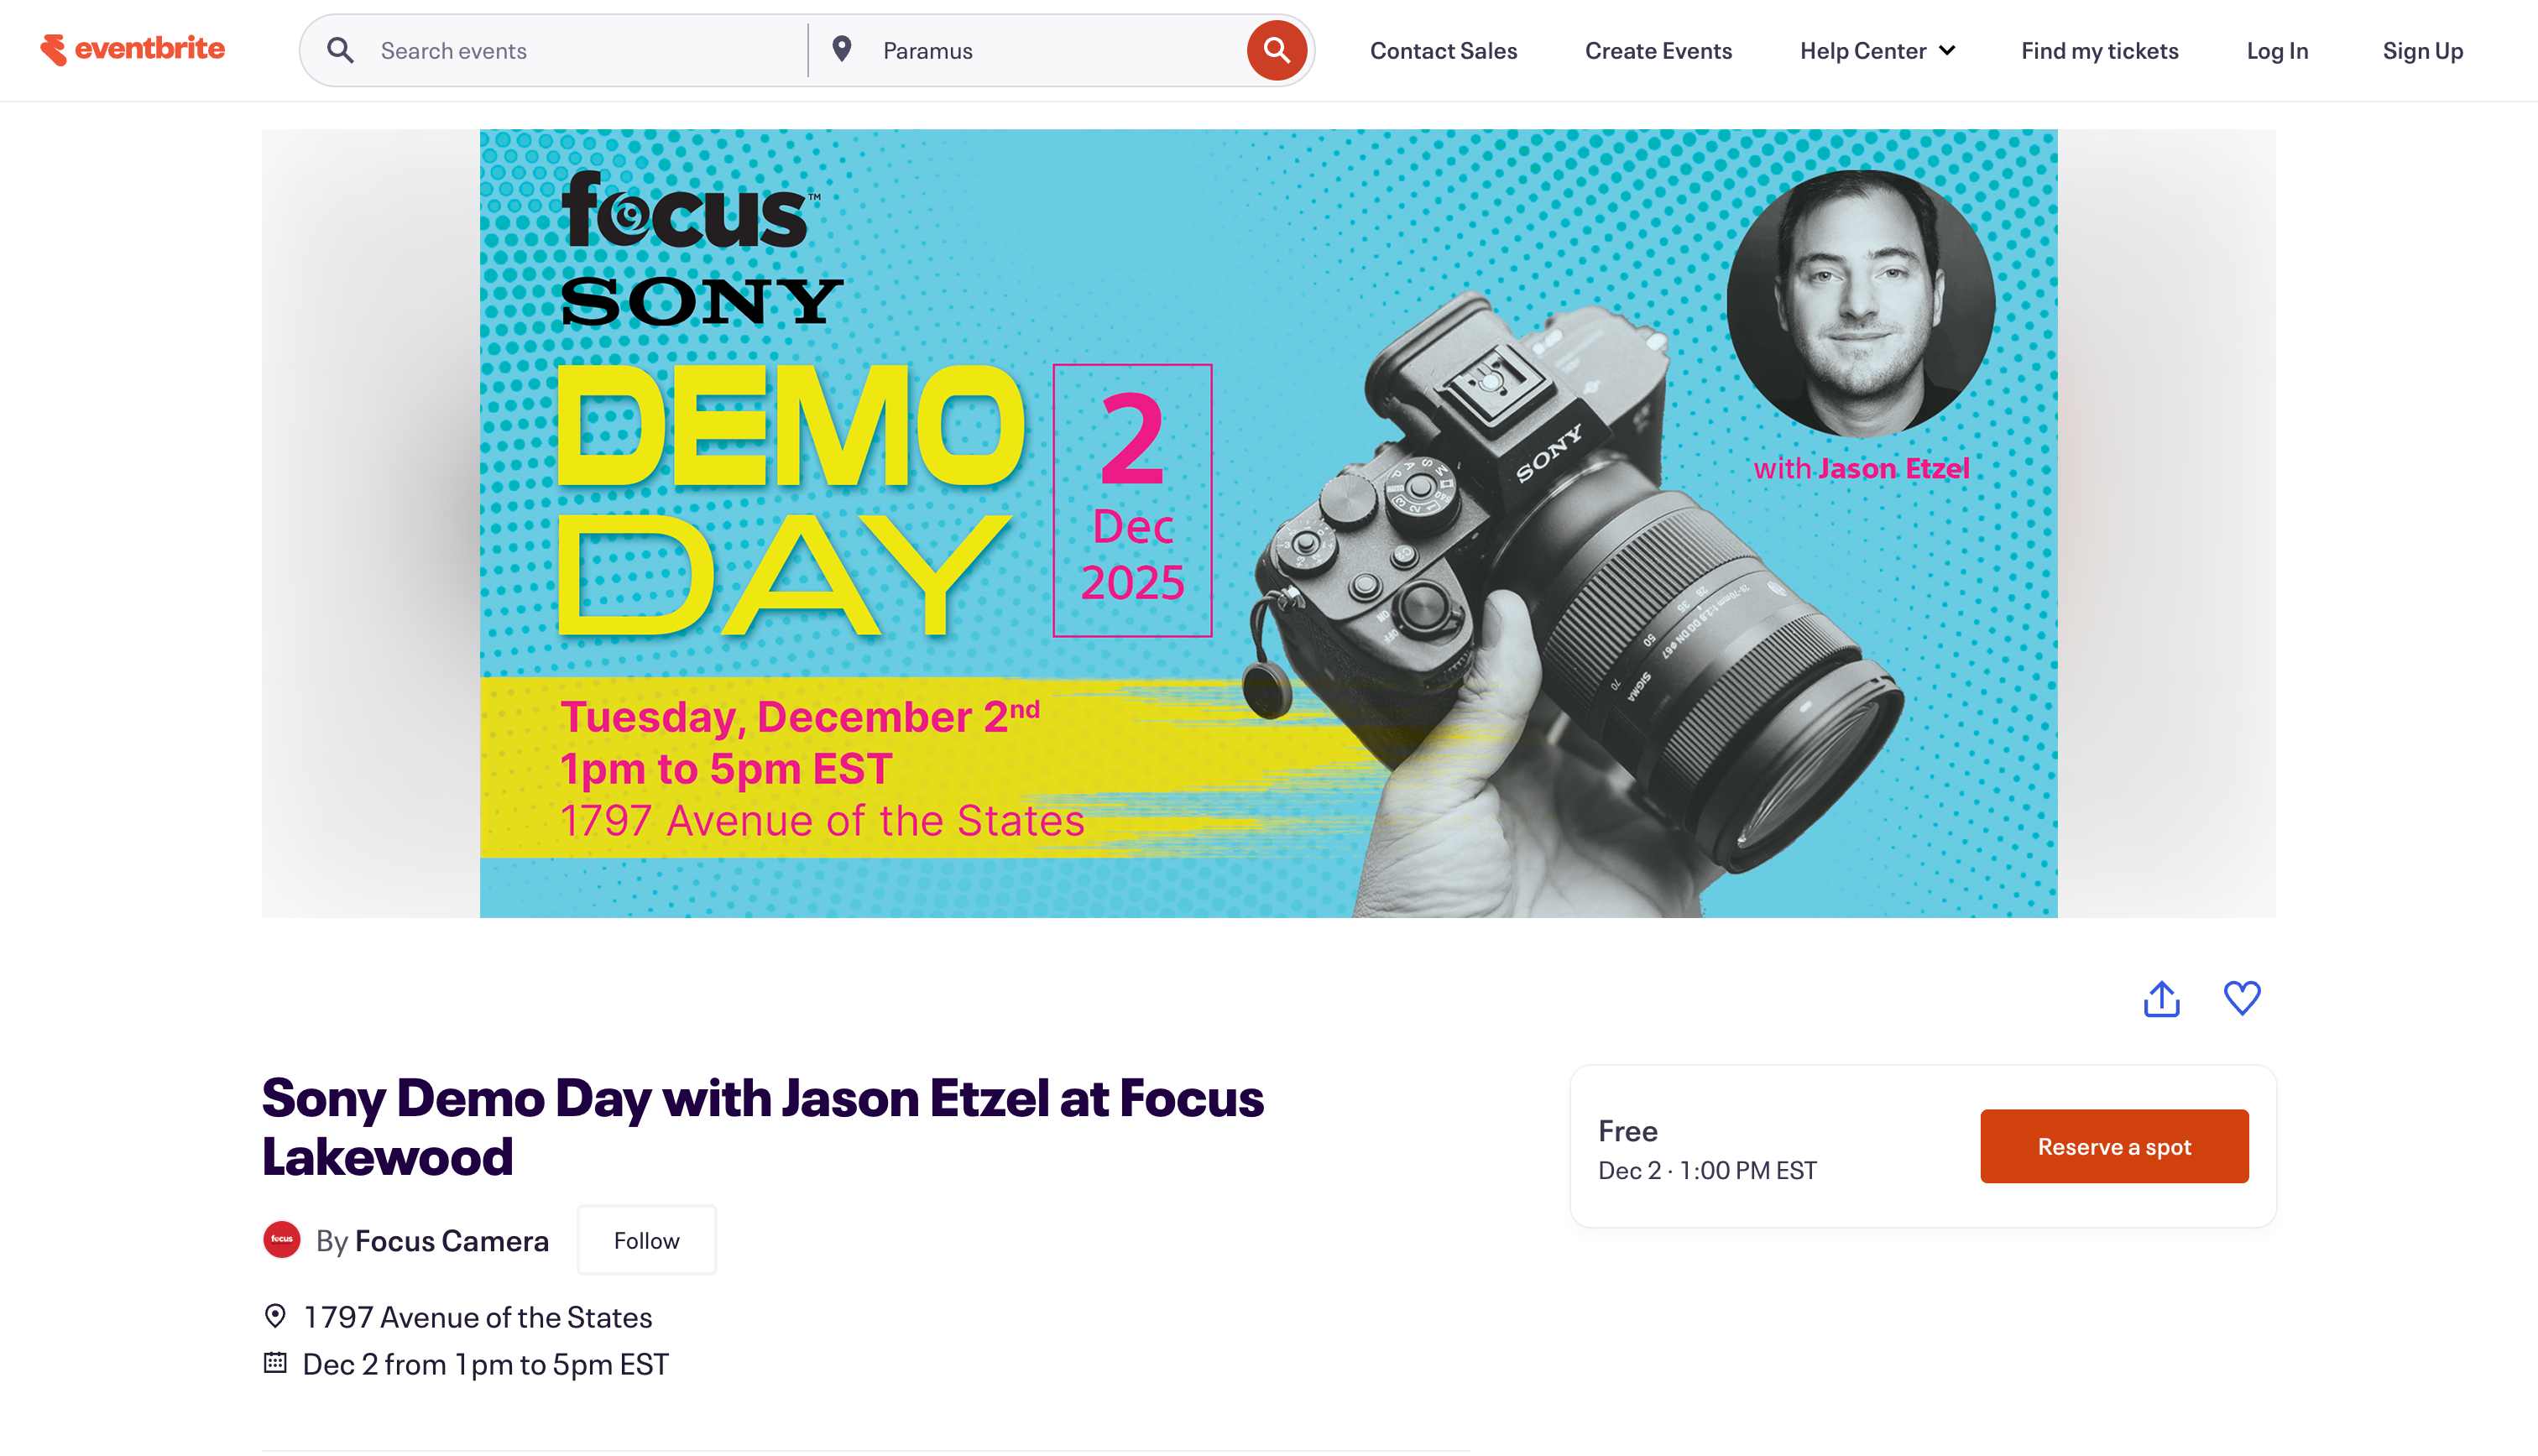This screenshot has height=1456, width=2538.
Task: Click Log In link
Action: click(2277, 51)
